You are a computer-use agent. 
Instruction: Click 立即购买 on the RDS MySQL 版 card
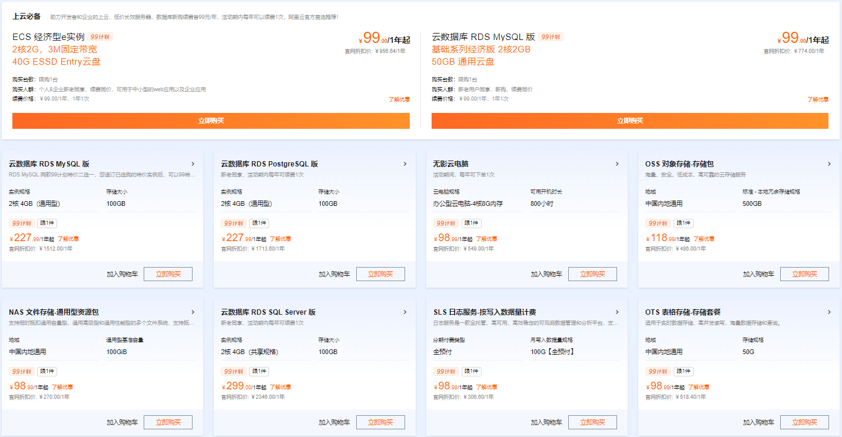[168, 274]
